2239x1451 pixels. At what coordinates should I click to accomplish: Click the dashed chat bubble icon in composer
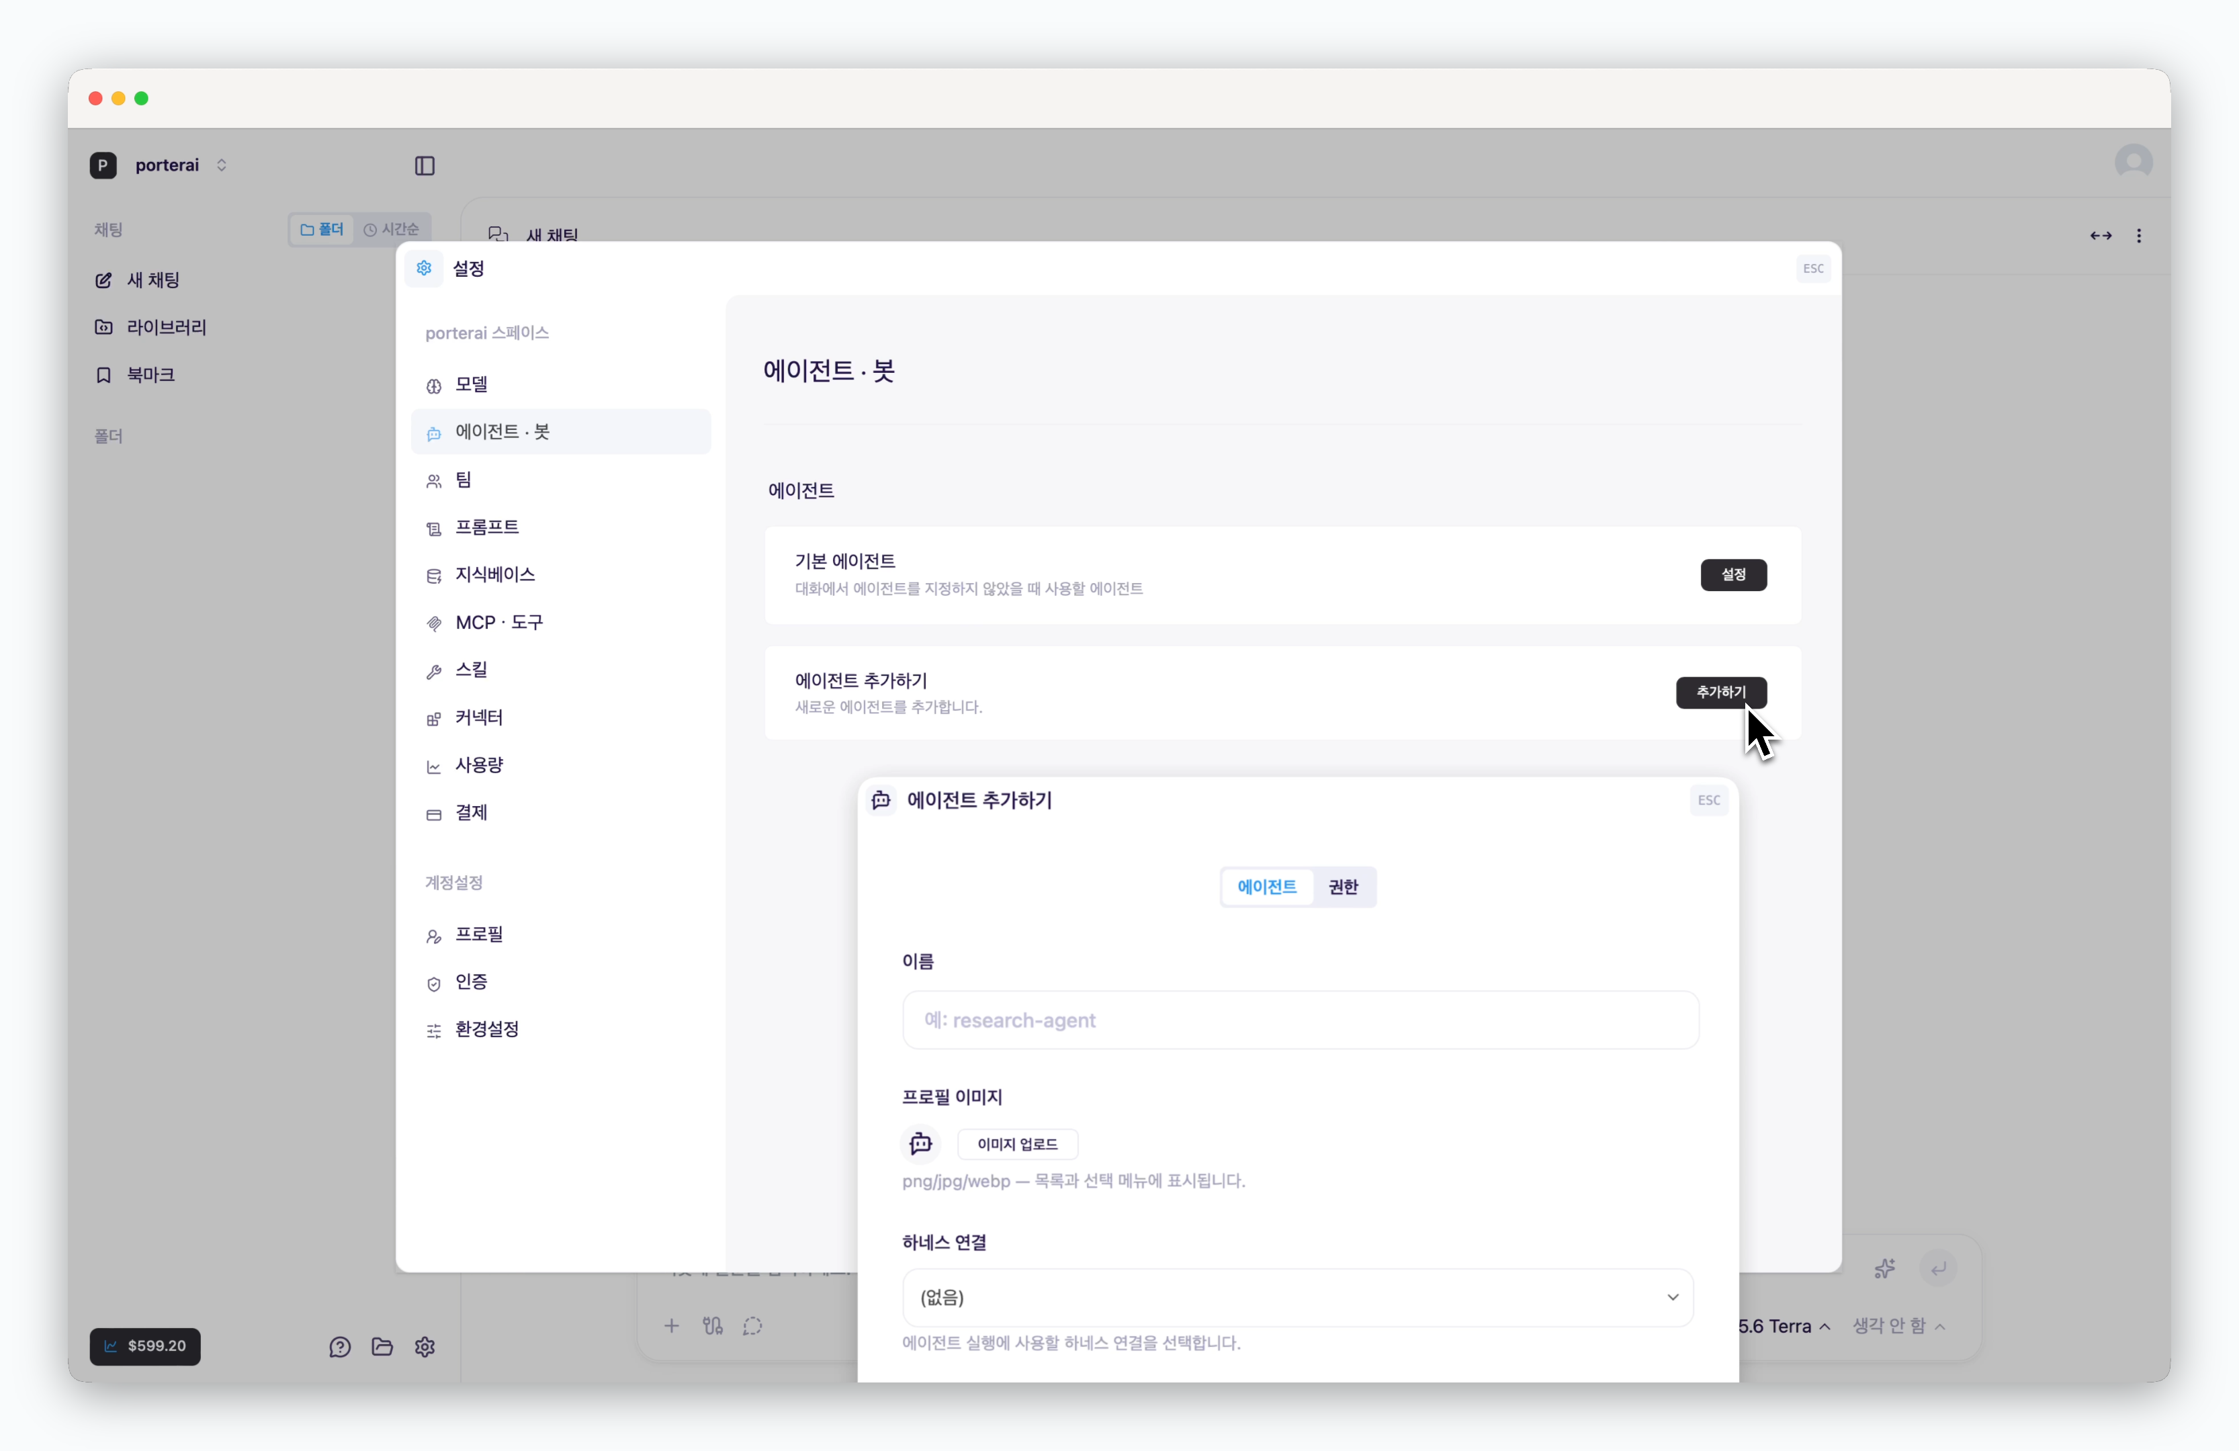(752, 1326)
